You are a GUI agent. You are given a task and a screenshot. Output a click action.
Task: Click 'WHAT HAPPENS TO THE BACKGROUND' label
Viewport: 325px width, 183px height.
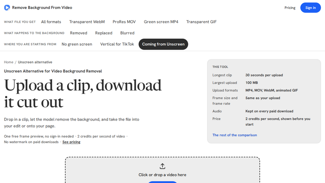pos(34,33)
